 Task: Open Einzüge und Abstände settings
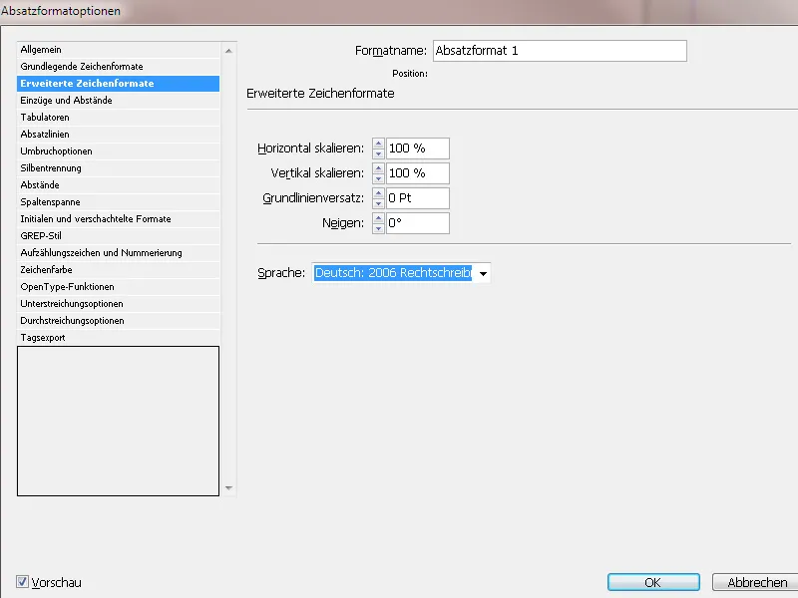point(118,101)
